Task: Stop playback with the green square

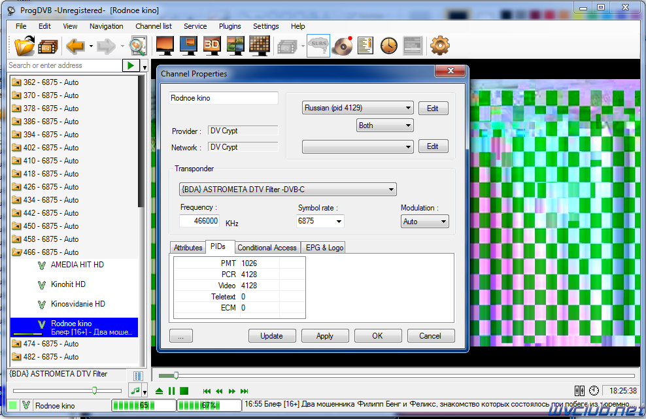Action: click(x=184, y=391)
